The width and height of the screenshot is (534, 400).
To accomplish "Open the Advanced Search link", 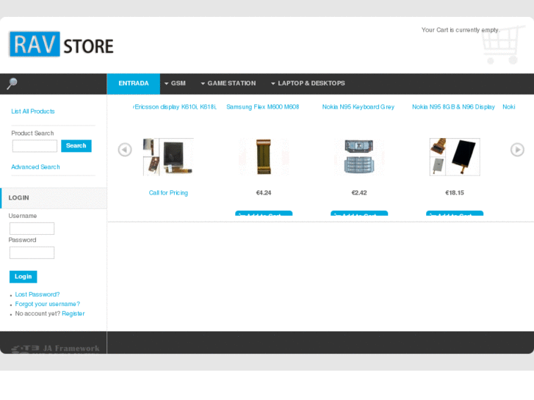I will 35,167.
